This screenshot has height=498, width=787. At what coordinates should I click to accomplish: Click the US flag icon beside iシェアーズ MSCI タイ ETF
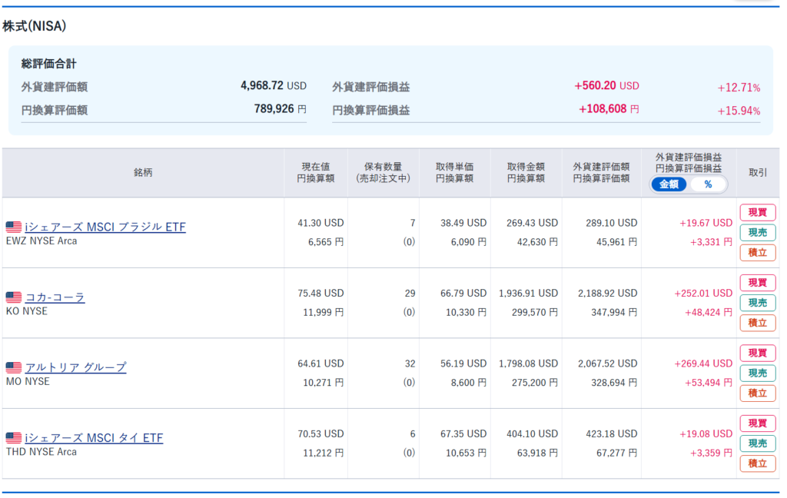[14, 438]
